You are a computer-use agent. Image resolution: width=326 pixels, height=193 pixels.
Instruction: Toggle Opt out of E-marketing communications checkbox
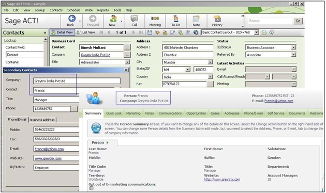[91, 188]
